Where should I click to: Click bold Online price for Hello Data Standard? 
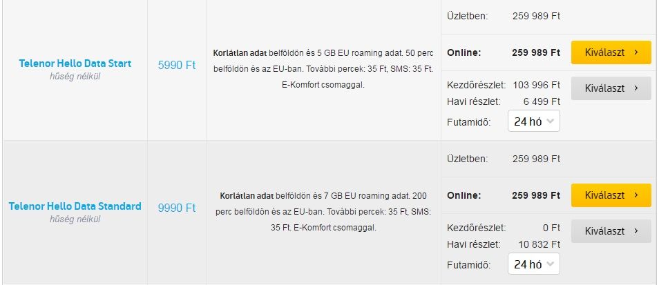click(x=536, y=195)
